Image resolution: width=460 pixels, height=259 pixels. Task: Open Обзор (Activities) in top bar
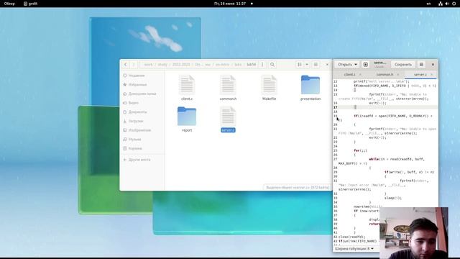coord(9,4)
